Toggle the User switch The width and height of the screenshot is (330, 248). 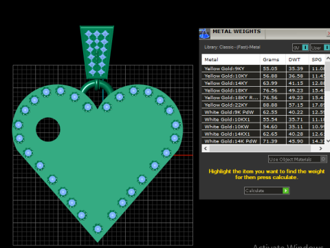coord(320,48)
